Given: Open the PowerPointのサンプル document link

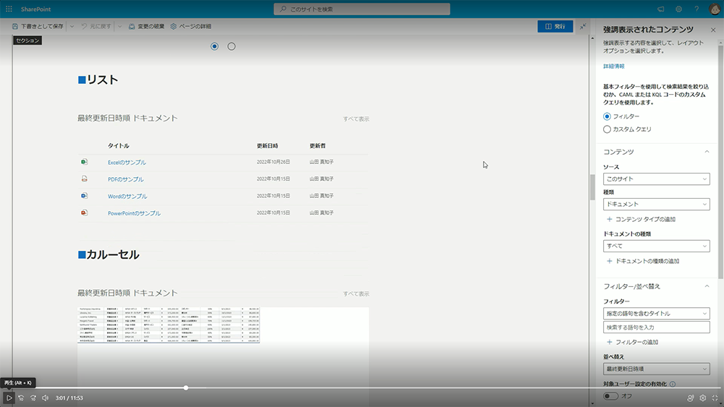Looking at the screenshot, I should (x=135, y=213).
